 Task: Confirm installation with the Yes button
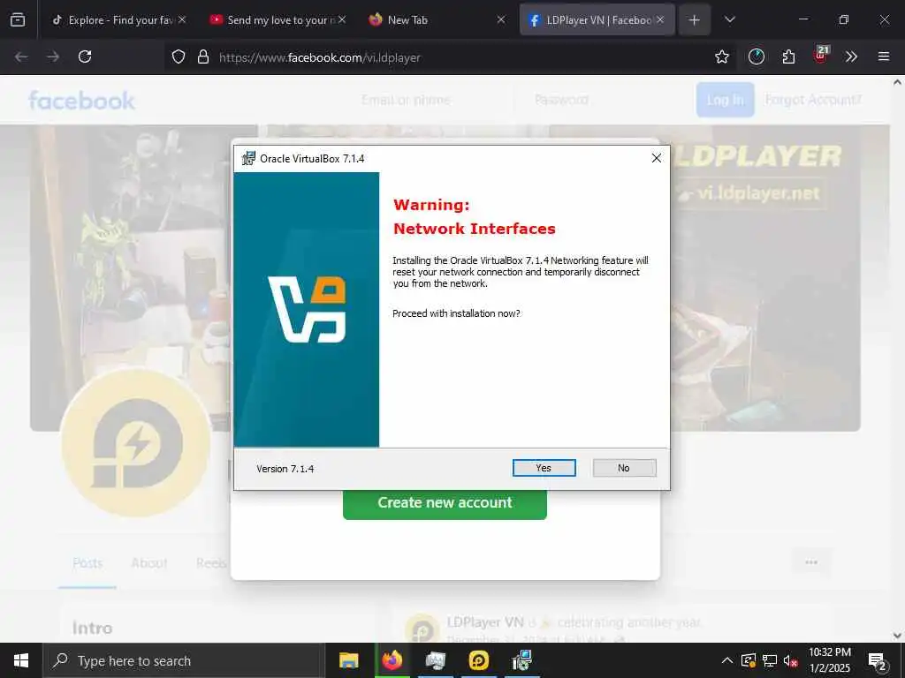coord(544,468)
